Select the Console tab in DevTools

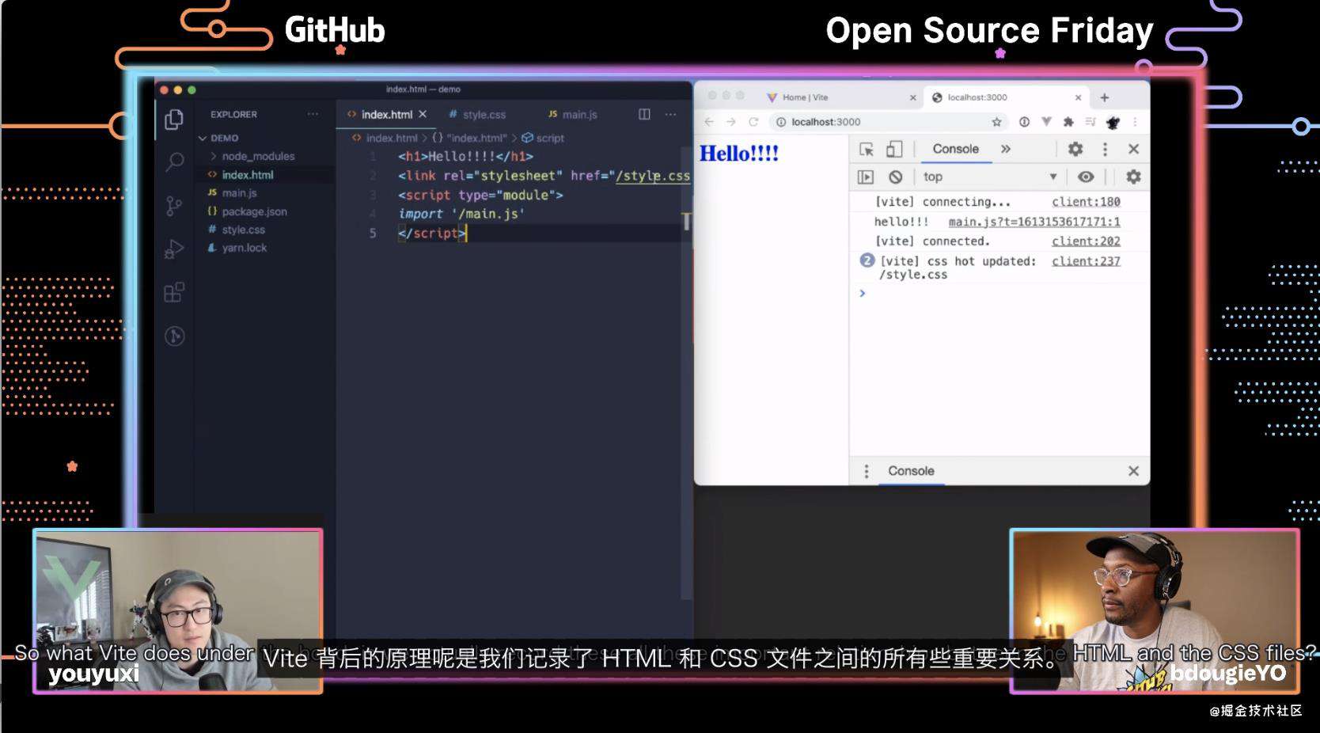[x=955, y=149]
